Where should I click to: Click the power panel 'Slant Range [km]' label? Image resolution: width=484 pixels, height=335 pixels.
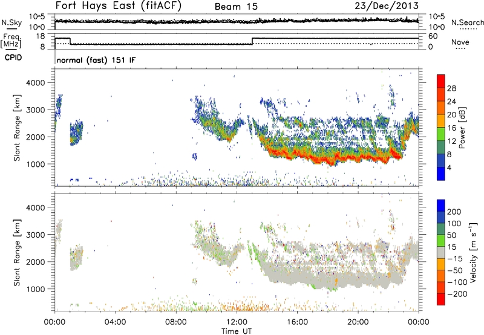(x=17, y=128)
